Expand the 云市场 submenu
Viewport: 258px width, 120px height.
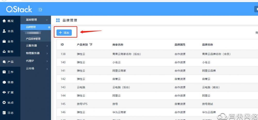pos(47,69)
